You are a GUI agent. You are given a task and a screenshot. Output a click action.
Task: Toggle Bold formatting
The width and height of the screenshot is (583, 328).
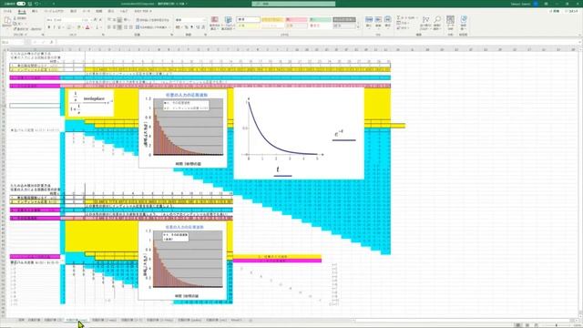(x=48, y=27)
